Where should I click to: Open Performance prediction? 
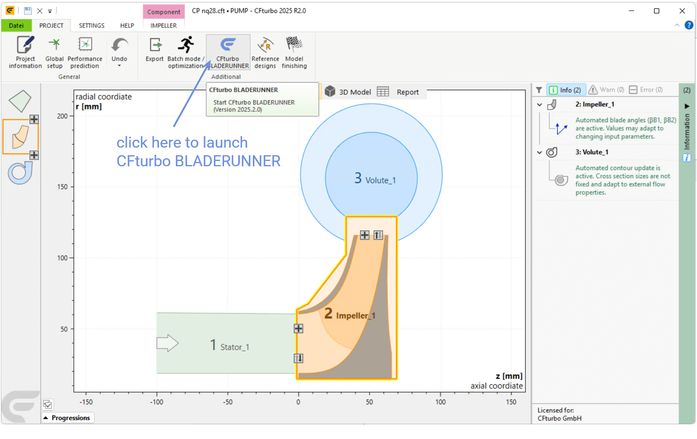85,52
